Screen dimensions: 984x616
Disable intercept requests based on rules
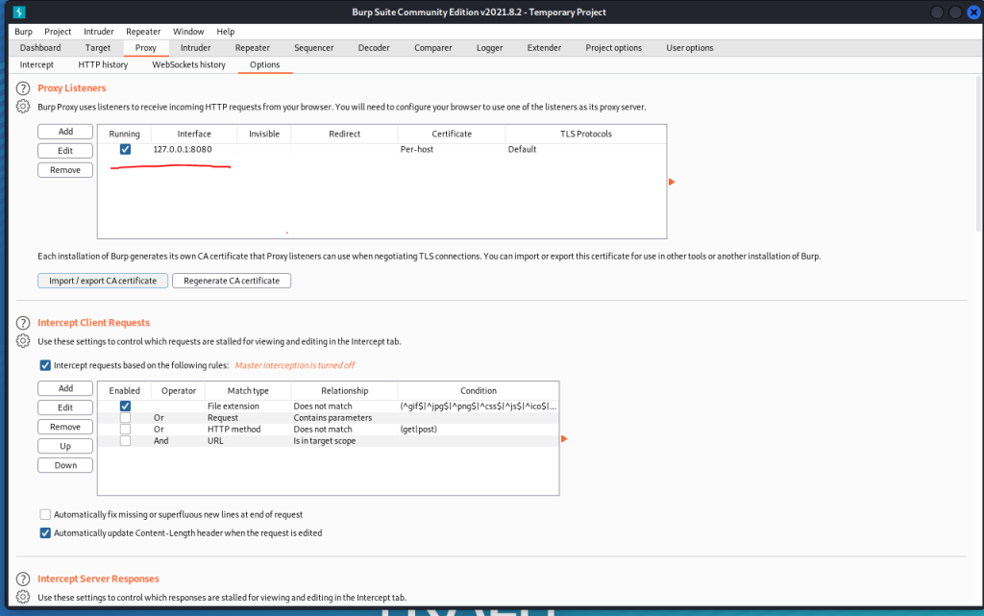tap(45, 365)
